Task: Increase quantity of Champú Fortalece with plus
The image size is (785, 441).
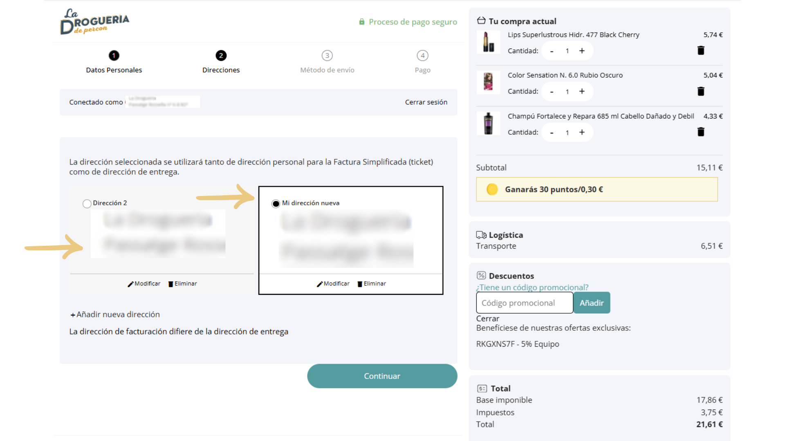Action: click(x=582, y=132)
